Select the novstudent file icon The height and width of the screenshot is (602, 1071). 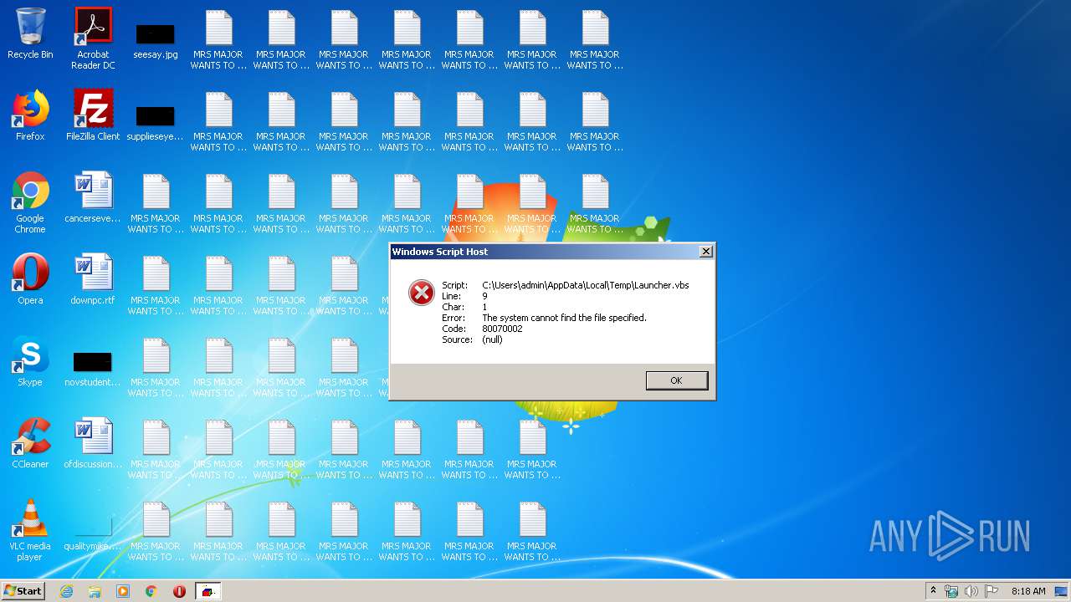click(x=93, y=370)
